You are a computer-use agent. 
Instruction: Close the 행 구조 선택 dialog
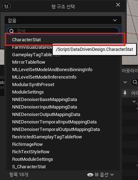tap(118, 5)
